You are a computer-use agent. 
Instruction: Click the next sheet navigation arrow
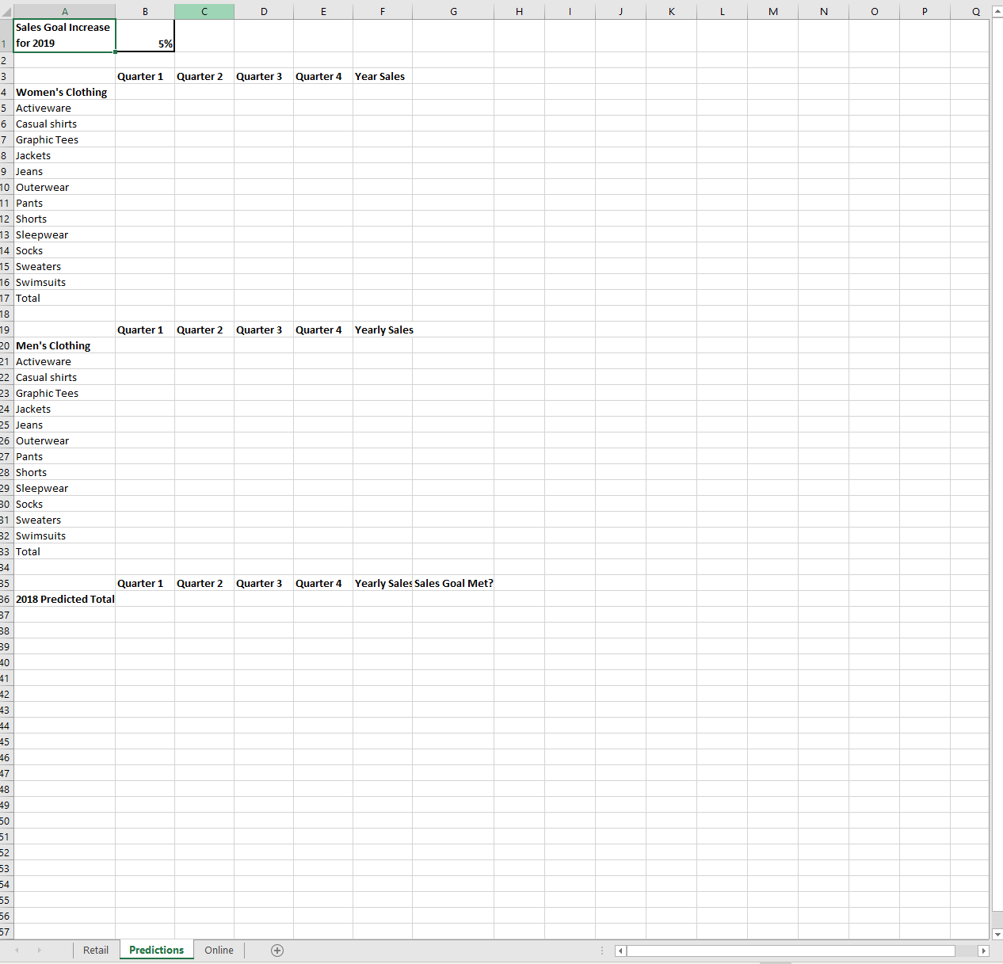point(39,950)
